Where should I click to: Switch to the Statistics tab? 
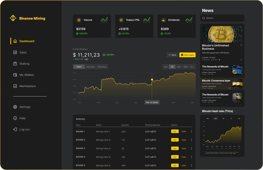[x=102, y=67]
